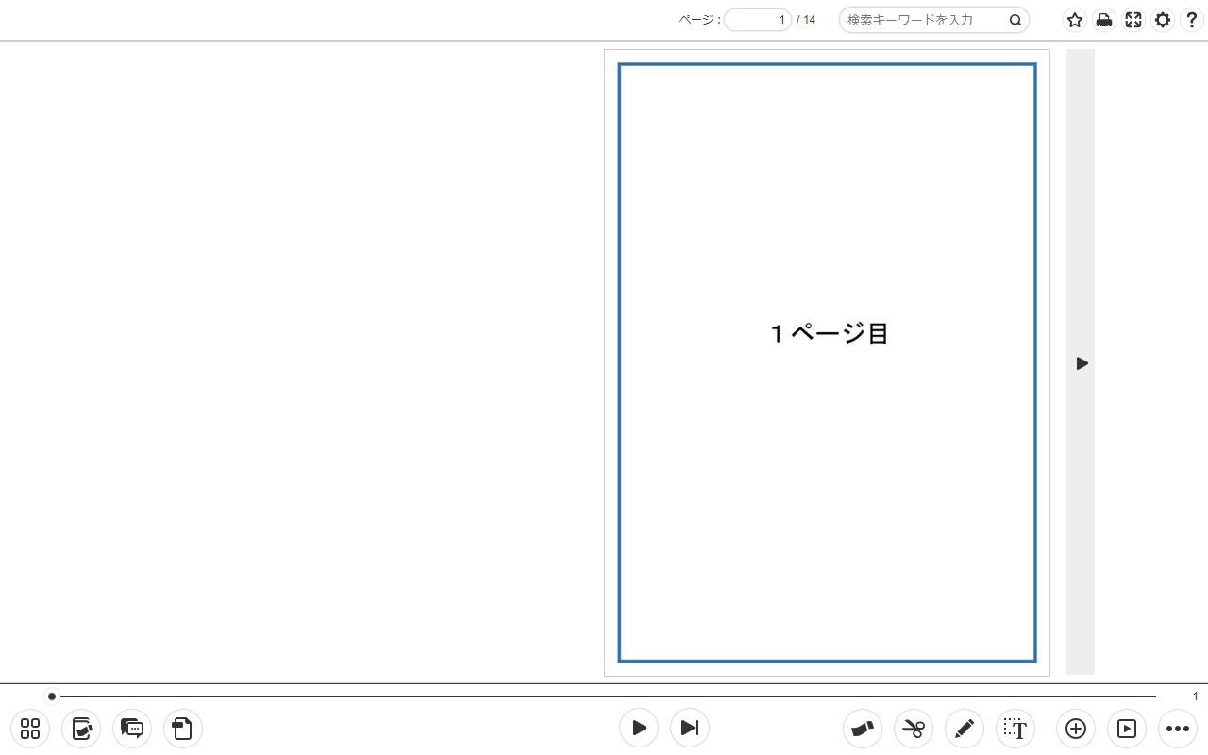The image size is (1208, 755).
Task: Select the eraser tool
Action: (x=863, y=729)
